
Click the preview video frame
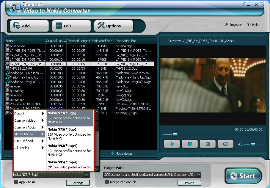coord(213,85)
